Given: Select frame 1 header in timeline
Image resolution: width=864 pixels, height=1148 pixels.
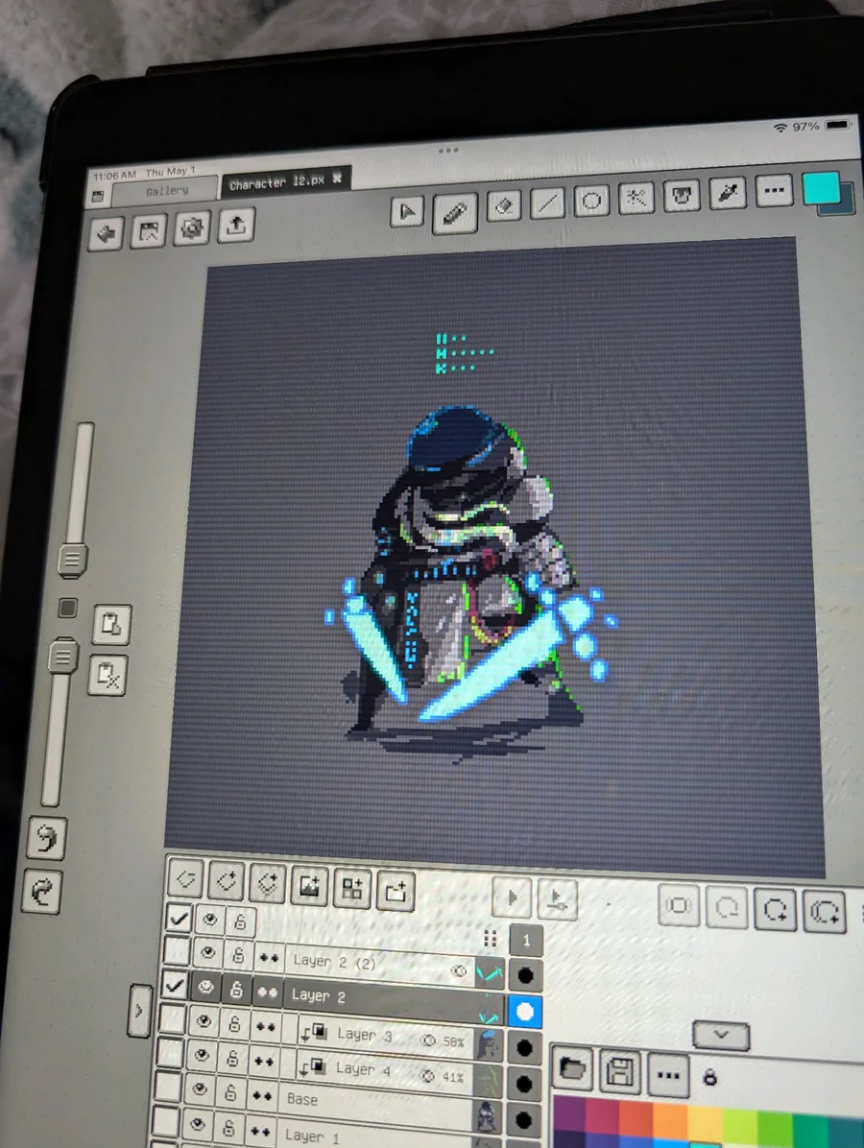Looking at the screenshot, I should (x=526, y=941).
